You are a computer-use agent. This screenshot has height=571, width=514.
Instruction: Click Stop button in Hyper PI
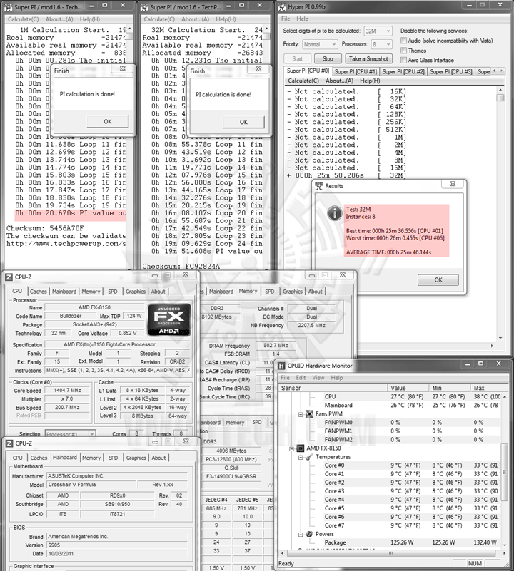point(328,58)
